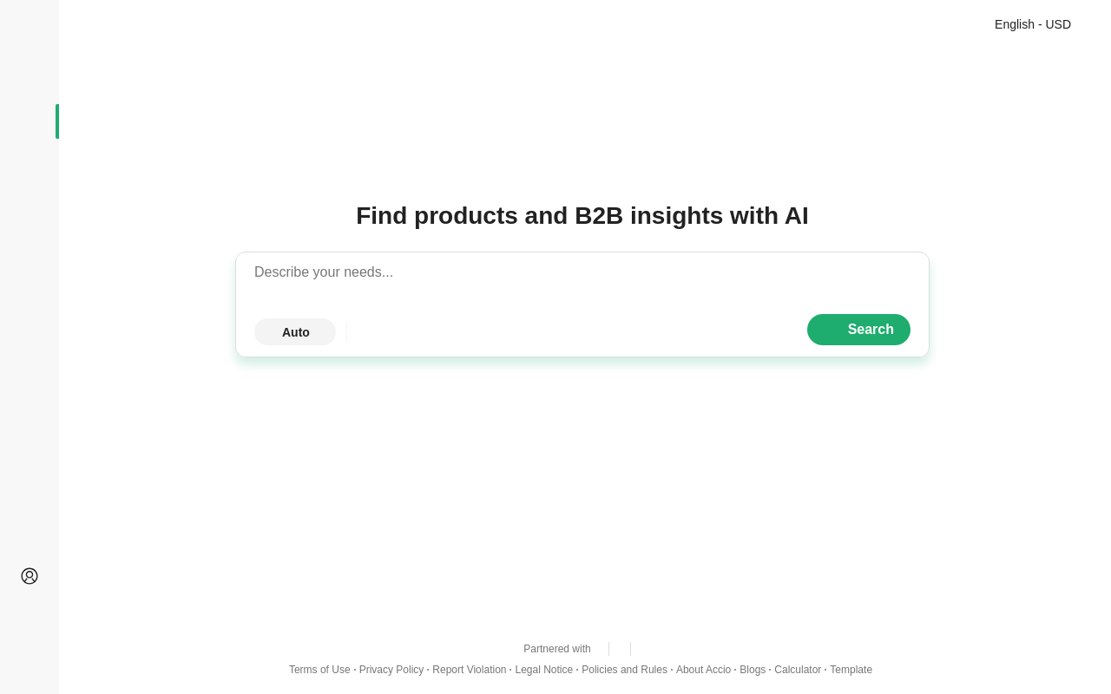Image resolution: width=1111 pixels, height=694 pixels.
Task: Click the green Search button
Action: (858, 330)
